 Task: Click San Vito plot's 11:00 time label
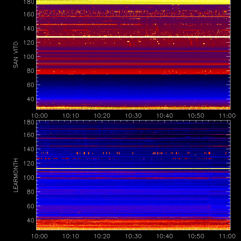(227, 116)
